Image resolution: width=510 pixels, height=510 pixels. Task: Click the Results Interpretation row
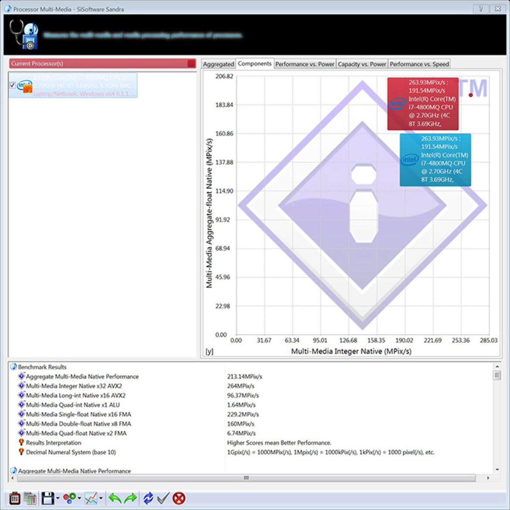[x=54, y=443]
